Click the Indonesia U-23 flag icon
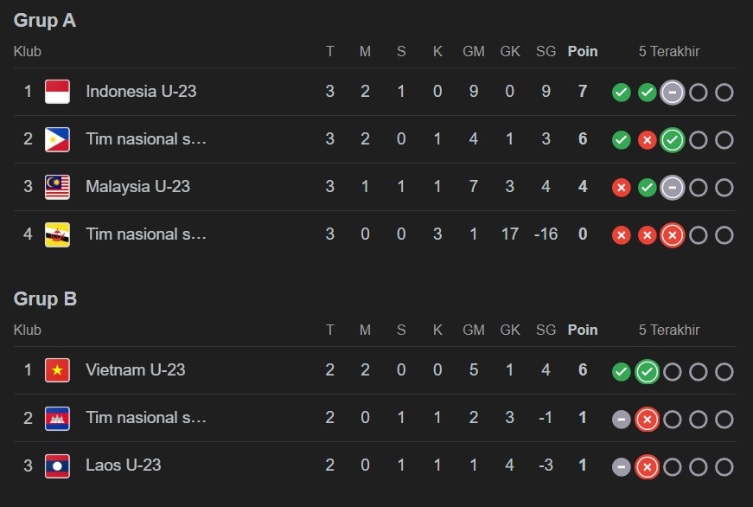The image size is (753, 507). pyautogui.click(x=57, y=92)
